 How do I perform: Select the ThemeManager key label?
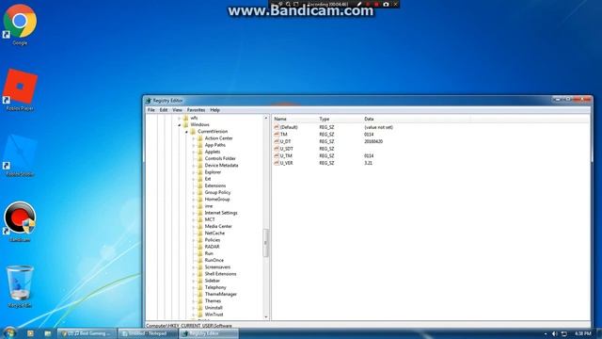221,294
